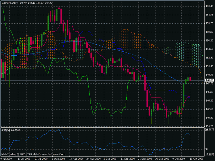Viewport: 215px width, 161px height.
Task: Click the 30 Sep 2009 date label
Action: [x=162, y=159]
